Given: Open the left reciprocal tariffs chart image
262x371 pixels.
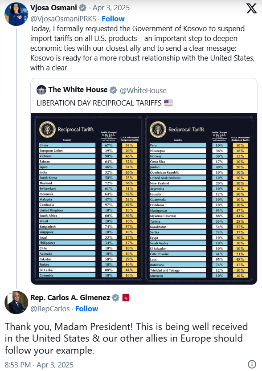Looking at the screenshot, I should (88, 199).
